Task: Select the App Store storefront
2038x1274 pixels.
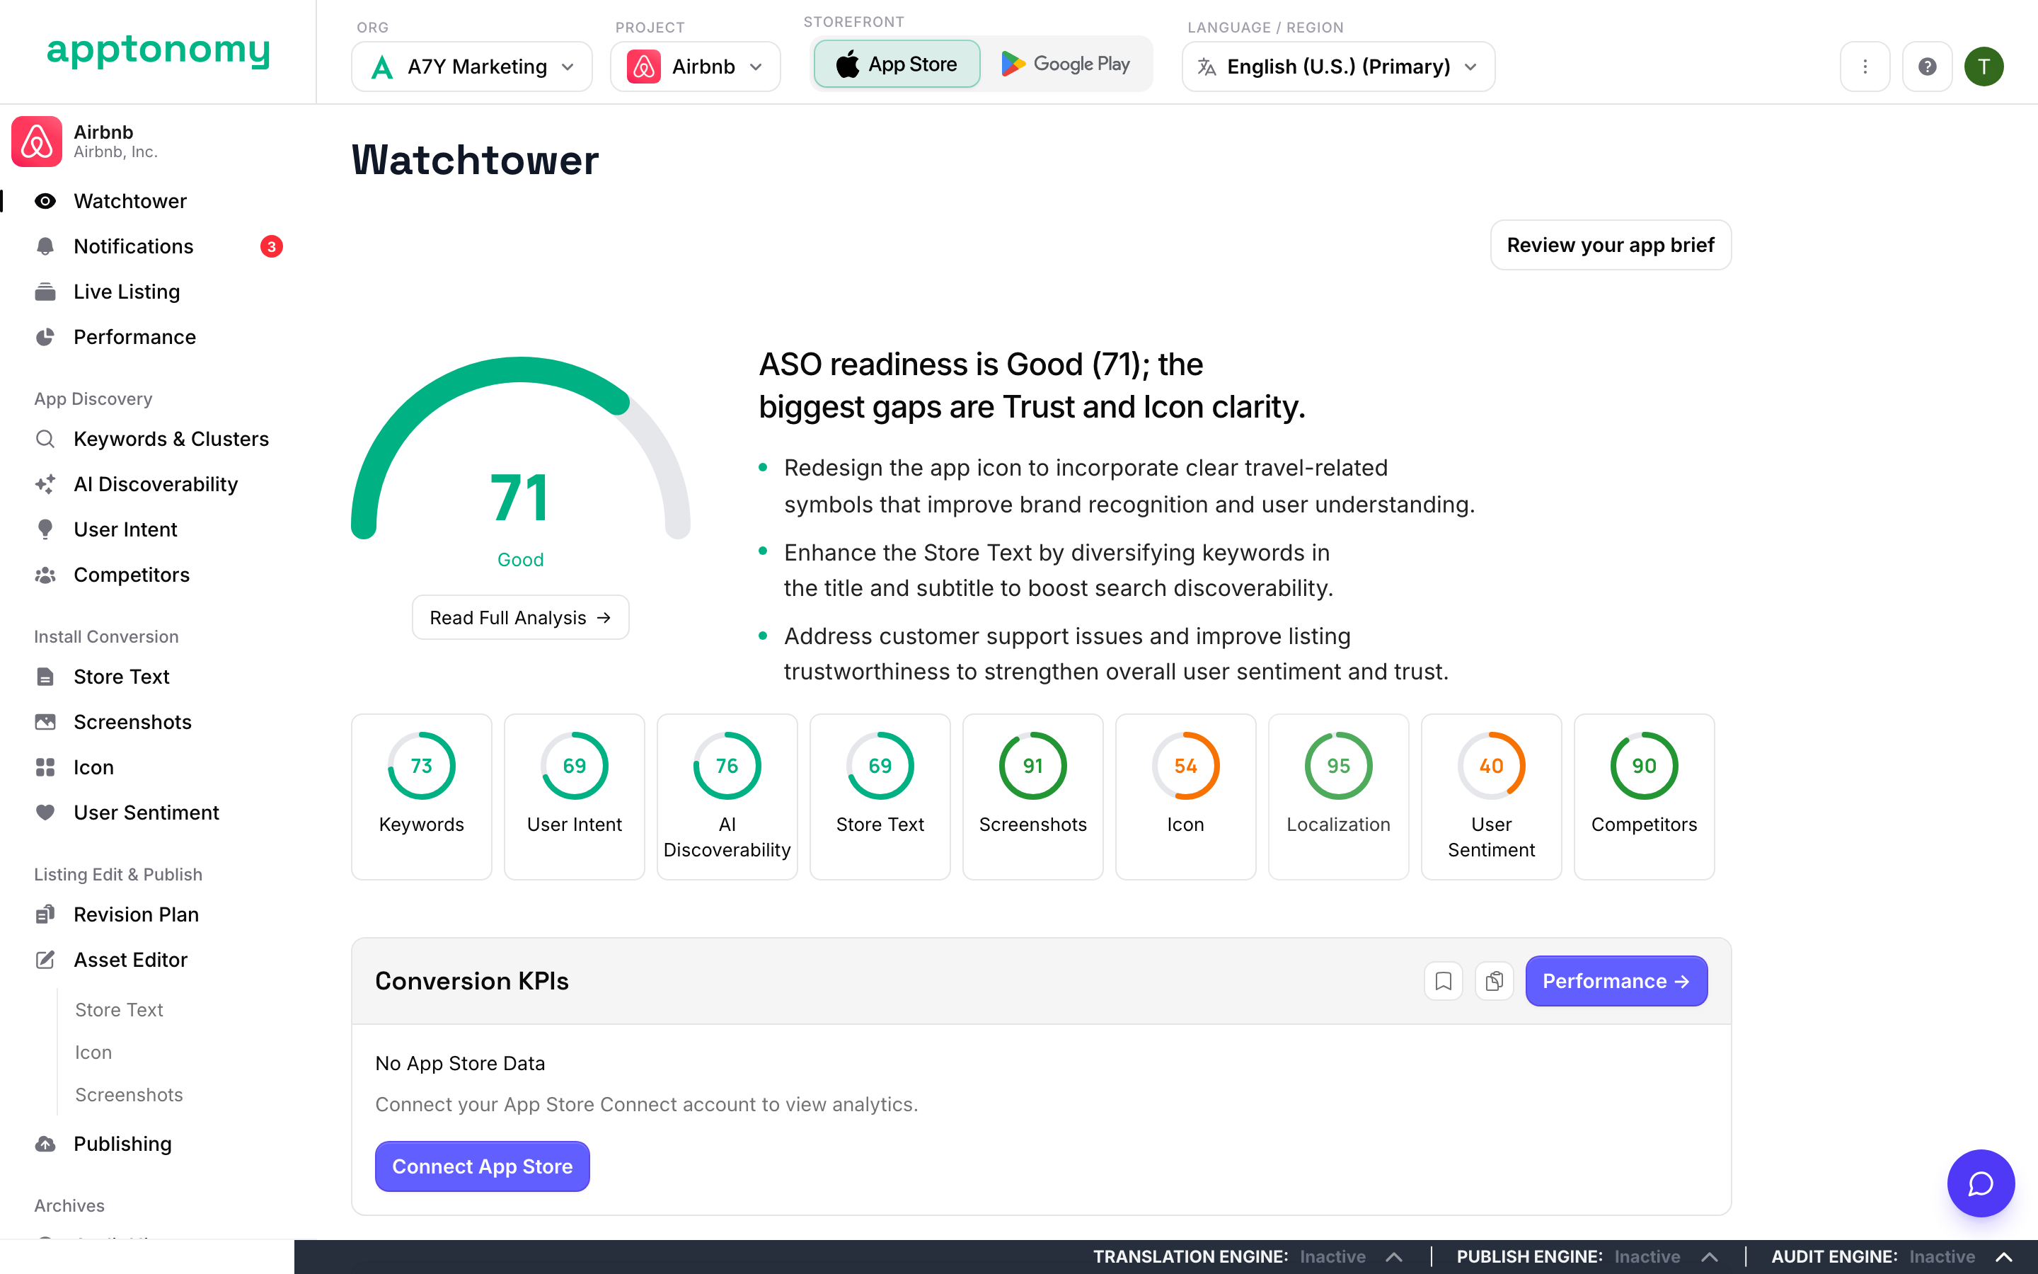Action: (897, 64)
